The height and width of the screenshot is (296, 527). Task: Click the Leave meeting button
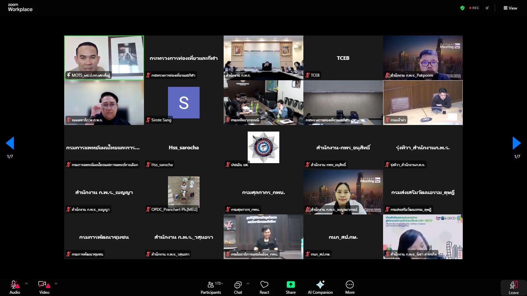point(513,287)
